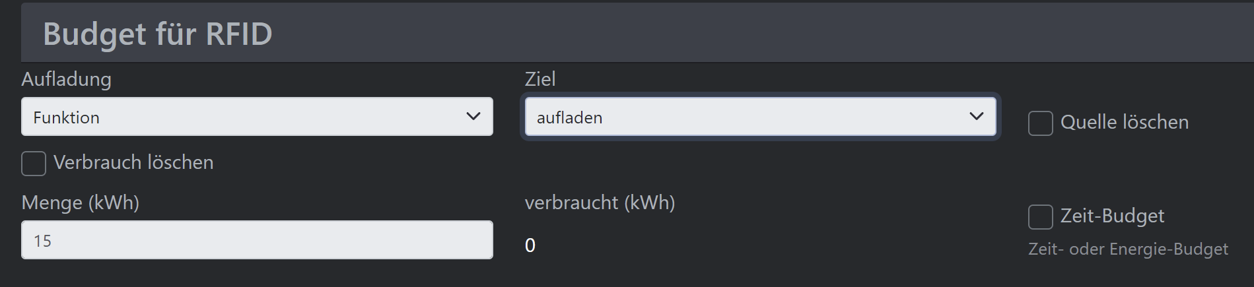Click the Verbrauch löschen label text
Screen dimensions: 1254x287
[133, 163]
